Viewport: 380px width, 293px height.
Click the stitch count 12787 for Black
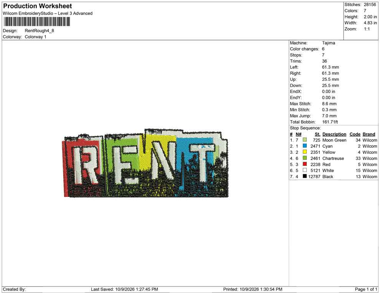click(314, 176)
